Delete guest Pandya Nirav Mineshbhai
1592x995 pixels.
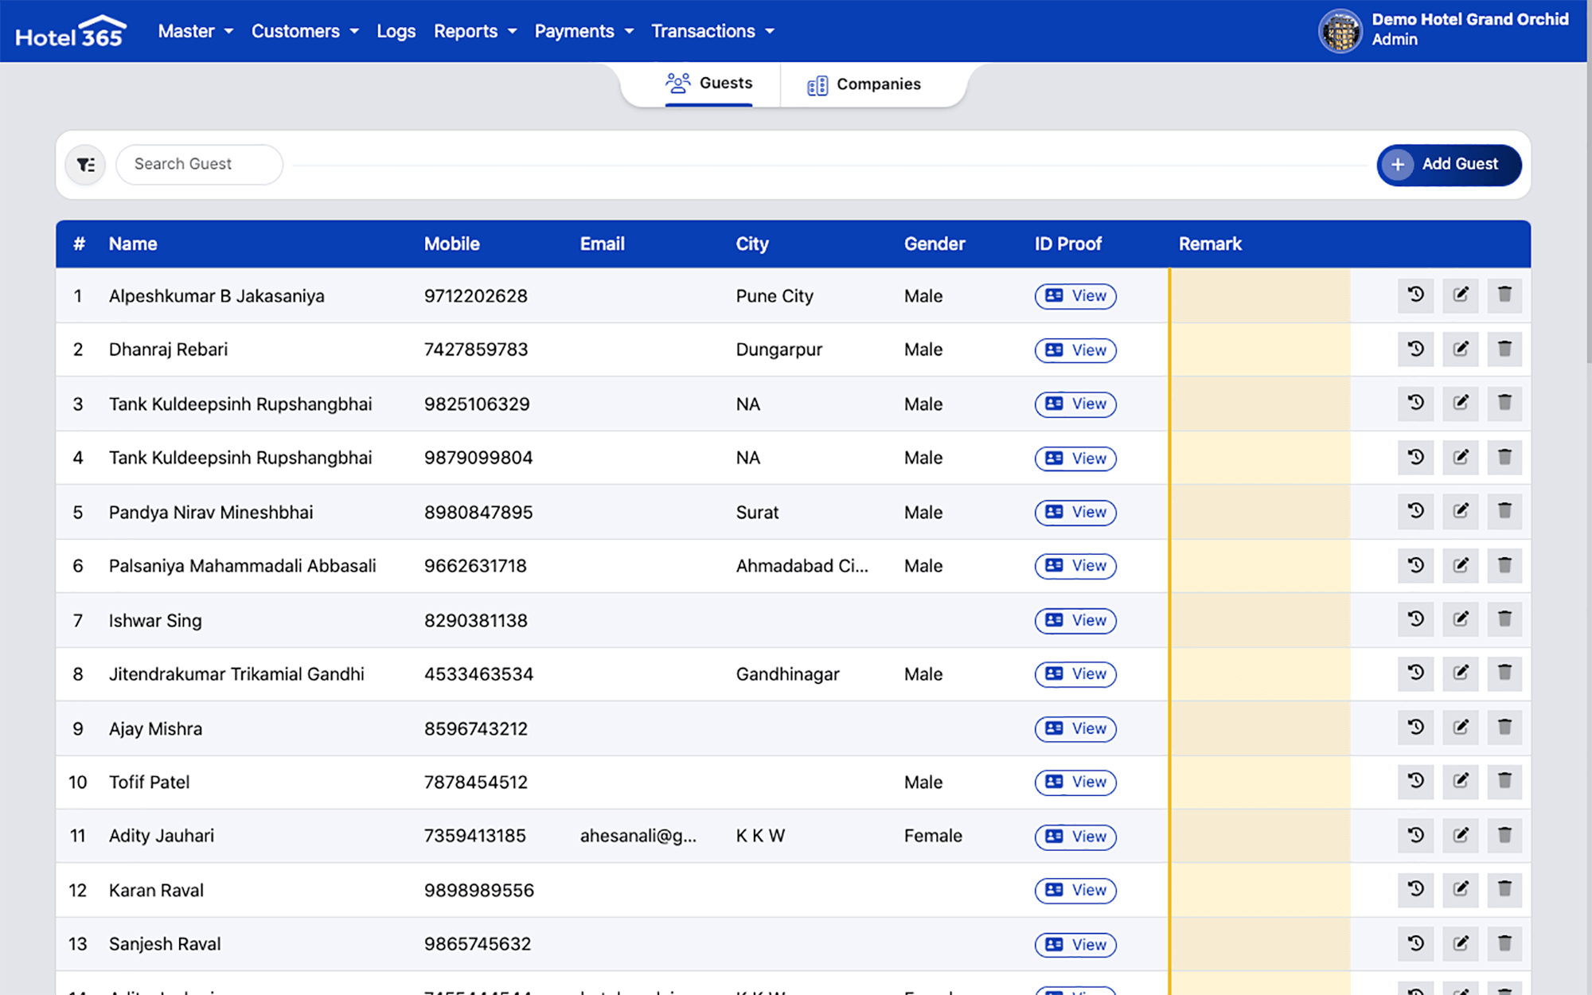pos(1504,511)
